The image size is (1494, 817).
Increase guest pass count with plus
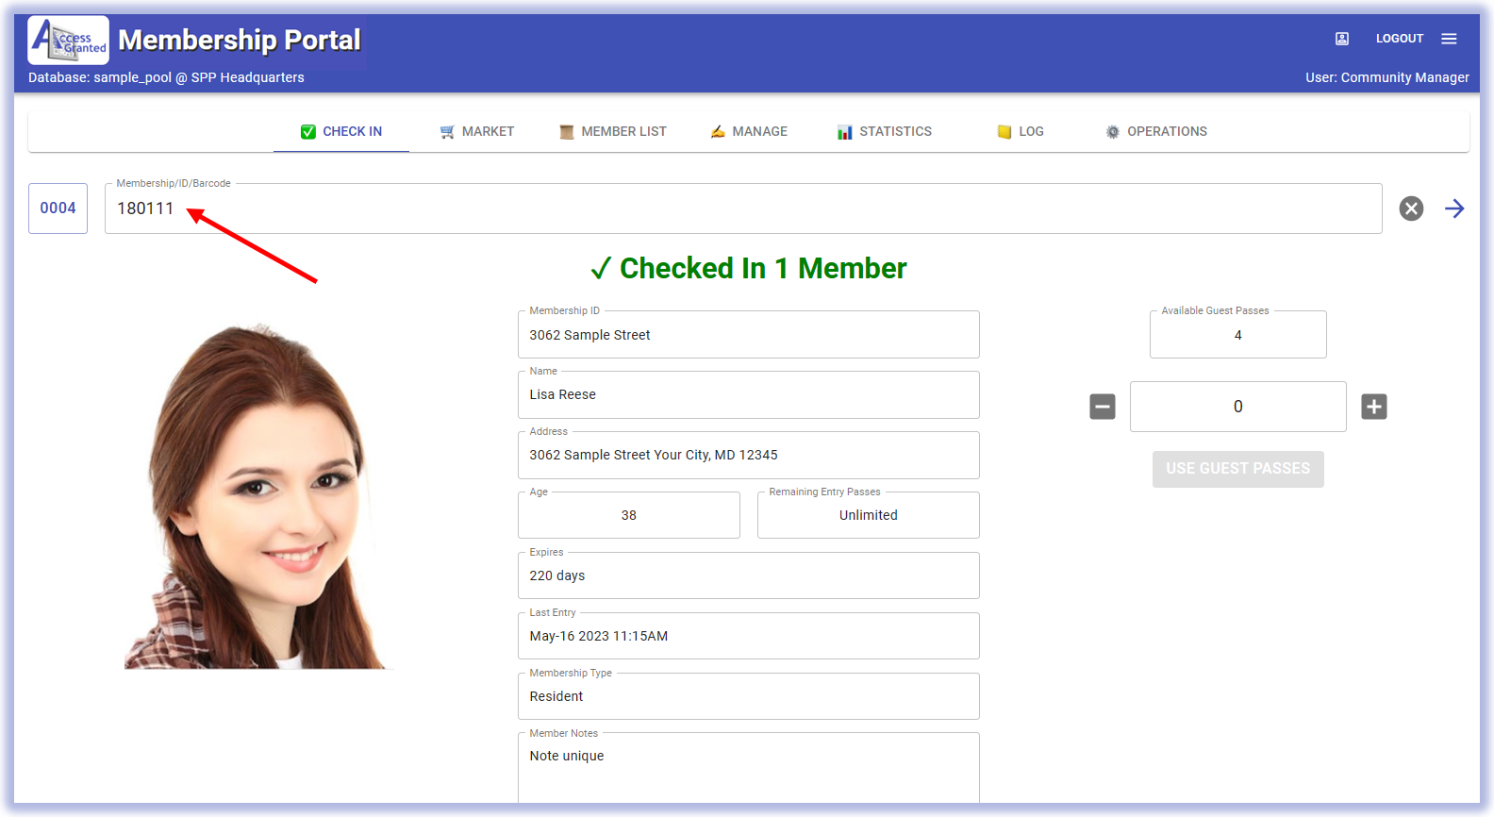(1373, 407)
